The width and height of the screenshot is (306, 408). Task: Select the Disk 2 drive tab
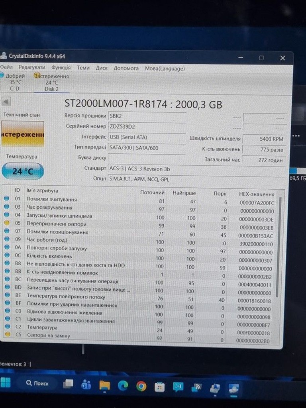coord(51,83)
